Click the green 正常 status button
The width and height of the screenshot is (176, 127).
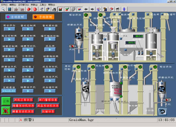6,101
